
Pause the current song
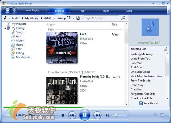[85, 115]
